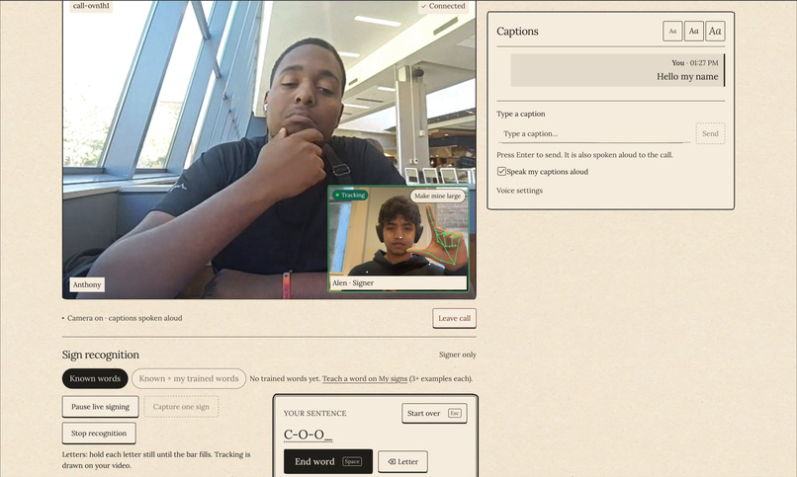This screenshot has height=477, width=797.
Task: Click the Hello my name caption message
Action: pyautogui.click(x=618, y=70)
